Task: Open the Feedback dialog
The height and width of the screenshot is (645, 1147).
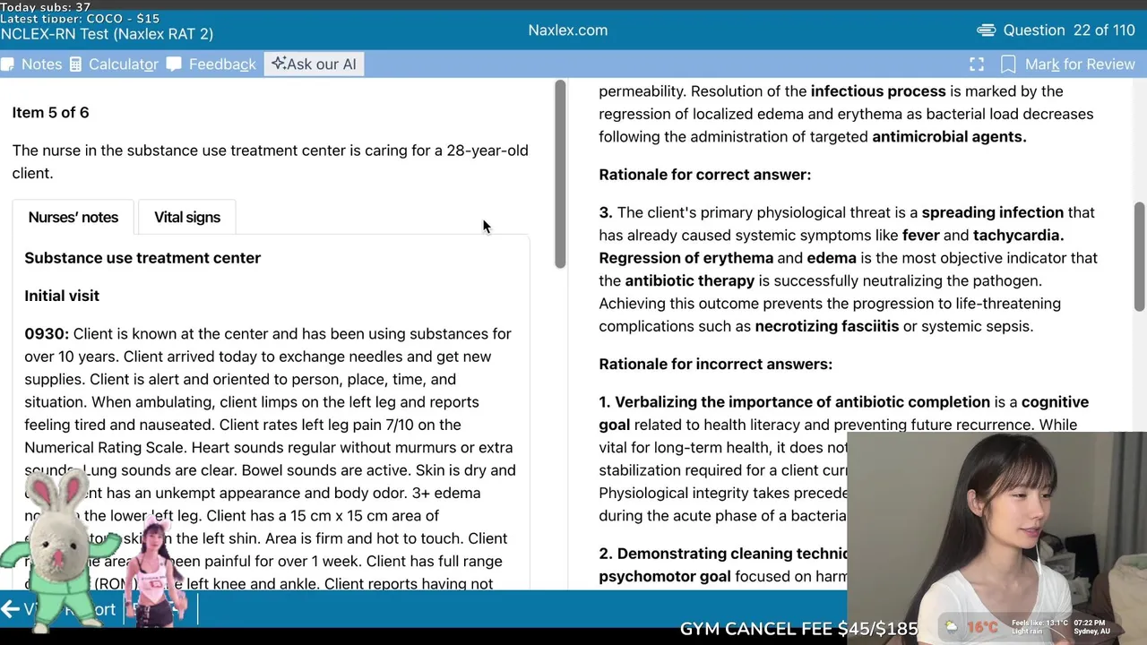Action: pos(211,64)
